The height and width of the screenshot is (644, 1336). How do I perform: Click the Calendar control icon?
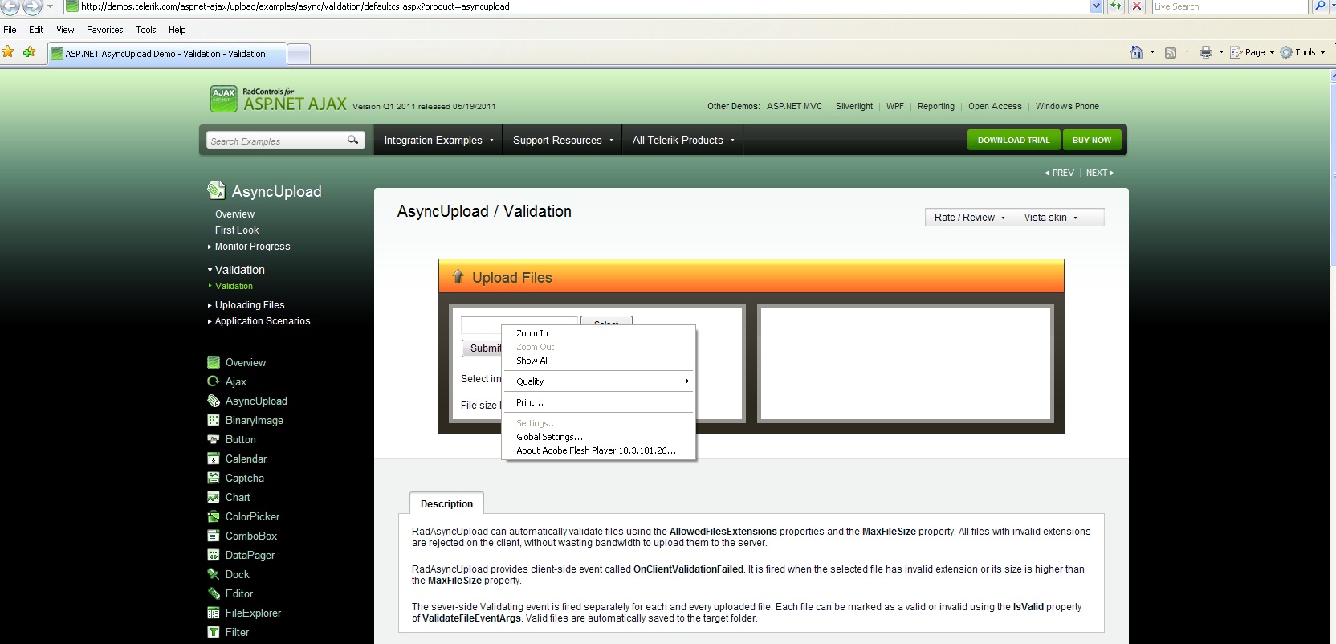pyautogui.click(x=213, y=459)
